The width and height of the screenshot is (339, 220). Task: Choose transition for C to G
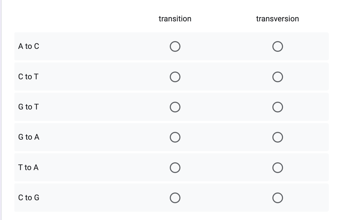pyautogui.click(x=175, y=198)
